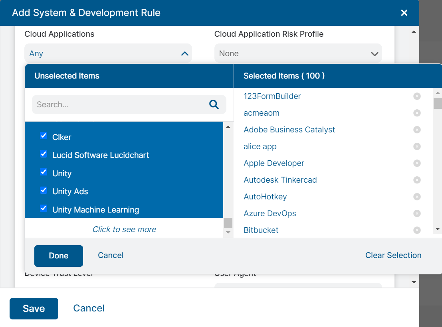Select the Unselected Items header

click(67, 76)
